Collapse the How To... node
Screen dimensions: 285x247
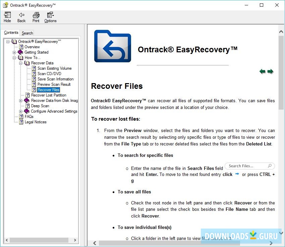point(14,58)
